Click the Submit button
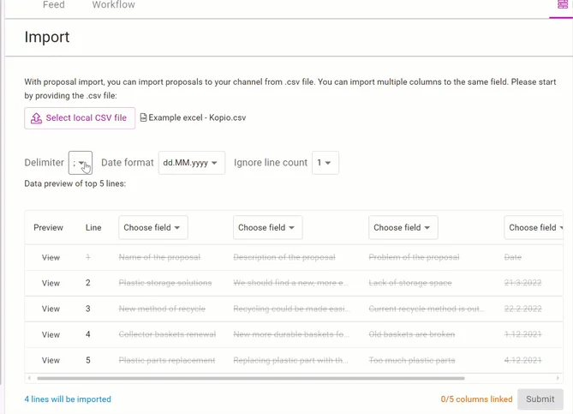Viewport: 573px width, 414px height. coord(540,399)
